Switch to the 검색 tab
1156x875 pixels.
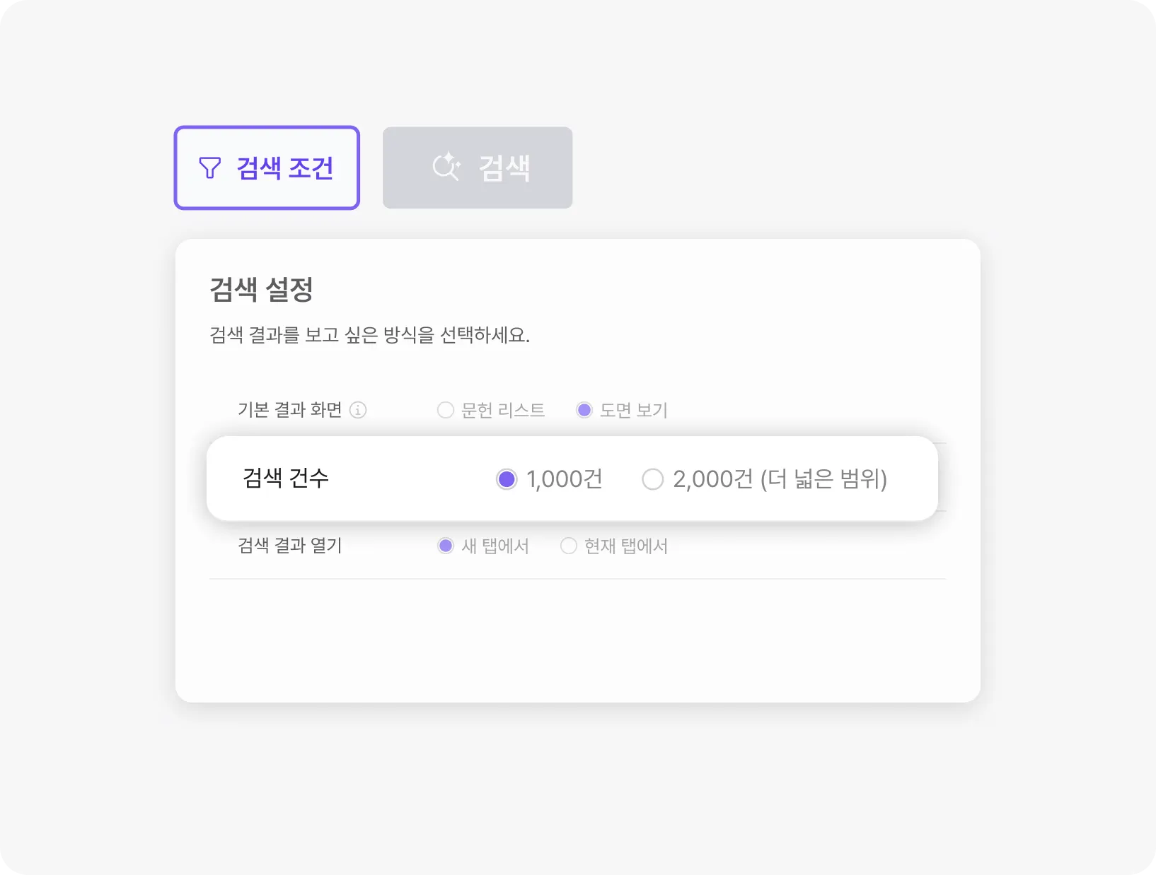pyautogui.click(x=478, y=167)
